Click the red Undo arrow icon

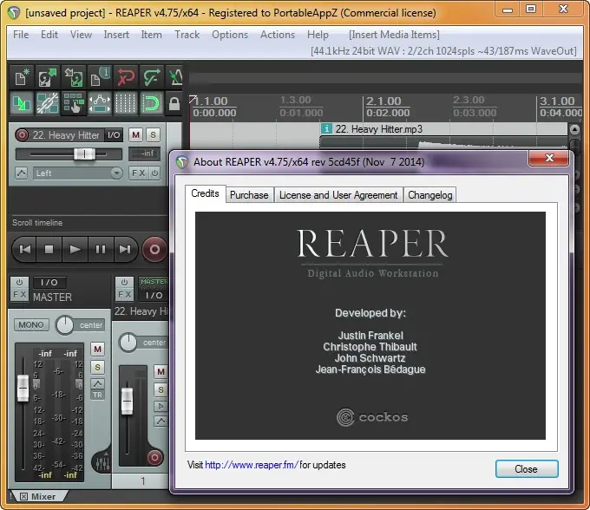tap(125, 77)
